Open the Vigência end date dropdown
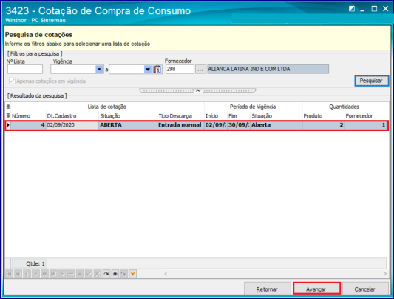Viewport: 394px width, 299px height. (x=148, y=69)
